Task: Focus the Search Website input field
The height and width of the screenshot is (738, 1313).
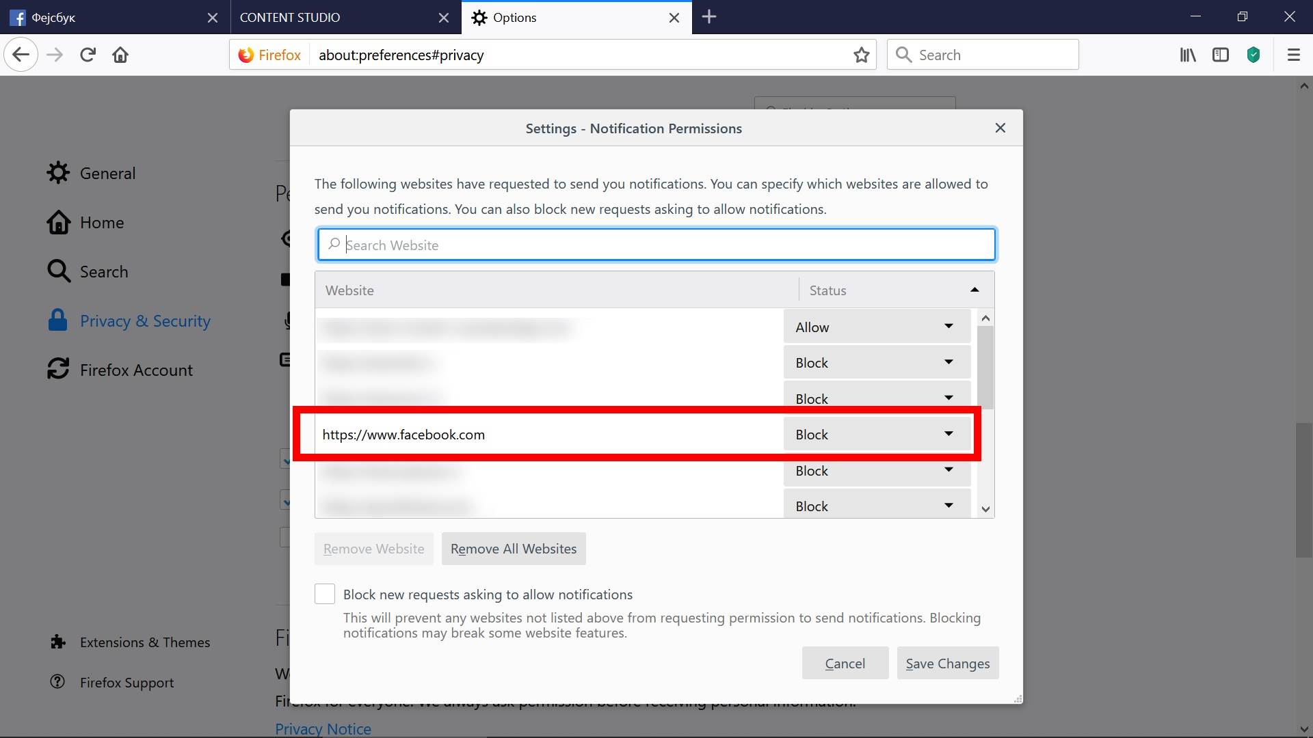Action: [x=656, y=245]
